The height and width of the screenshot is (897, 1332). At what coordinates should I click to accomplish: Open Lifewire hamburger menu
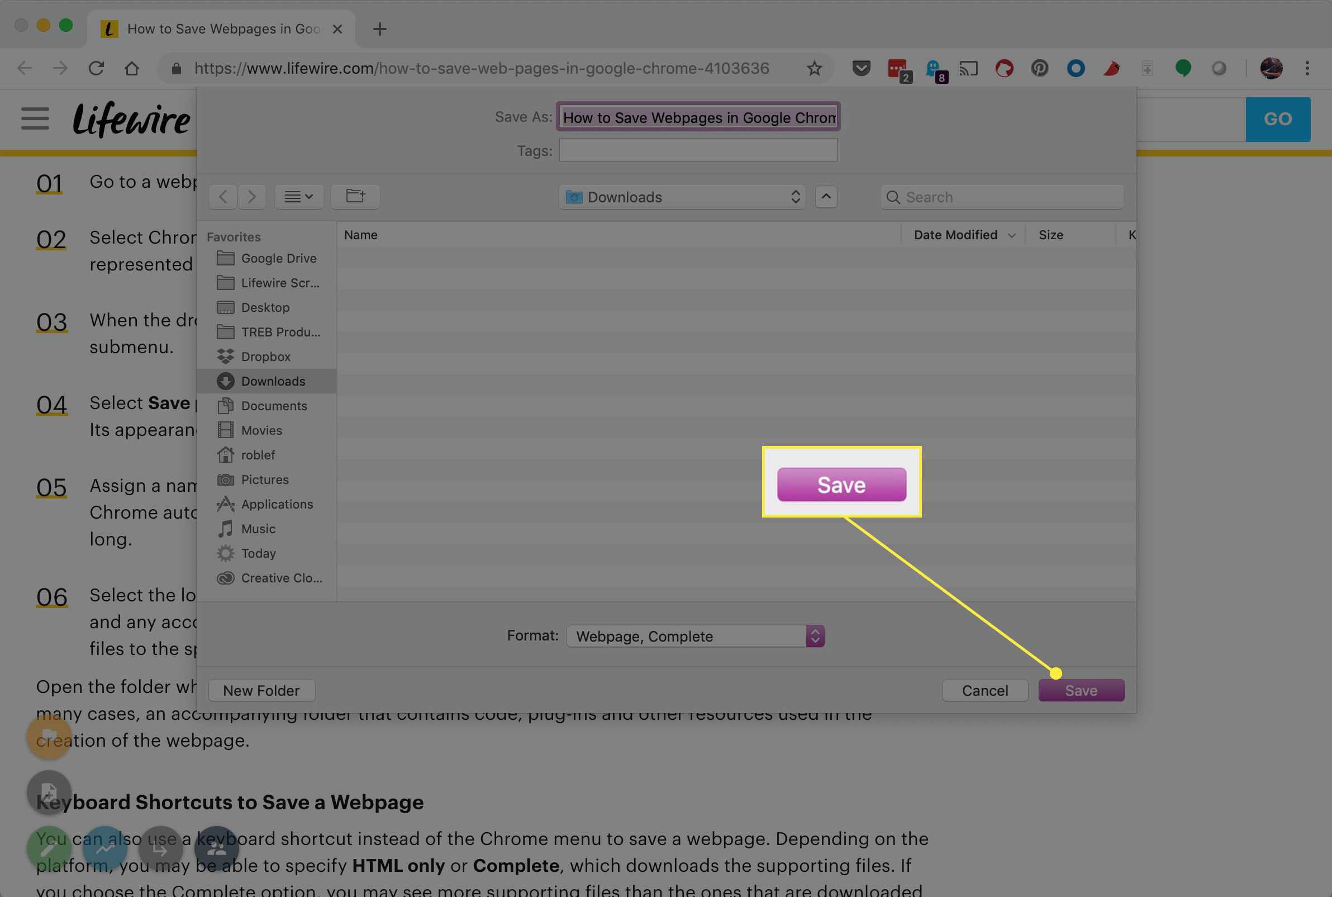pos(35,118)
